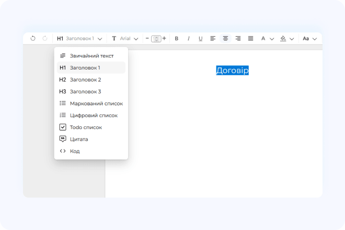
Task: Toggle bold formatting
Action: (x=177, y=39)
